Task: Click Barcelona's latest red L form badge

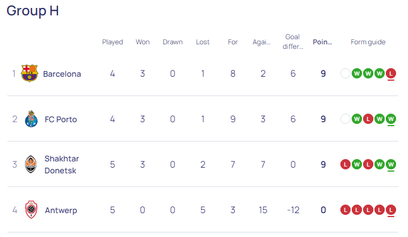Action: click(x=391, y=74)
